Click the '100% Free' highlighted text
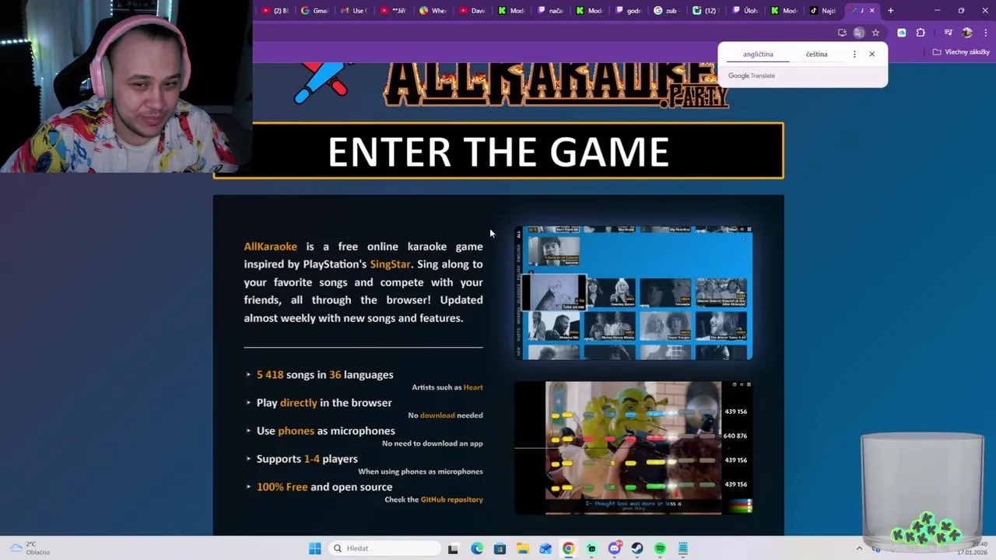Screen dimensions: 996x560 pos(282,487)
